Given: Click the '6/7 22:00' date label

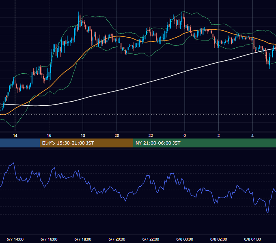Looking at the screenshot, I should [151, 239].
